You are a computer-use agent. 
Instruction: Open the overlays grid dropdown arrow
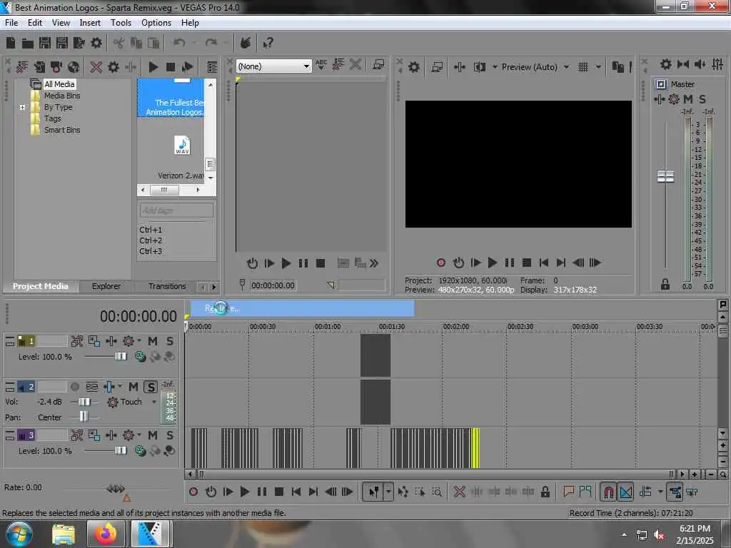coord(599,67)
